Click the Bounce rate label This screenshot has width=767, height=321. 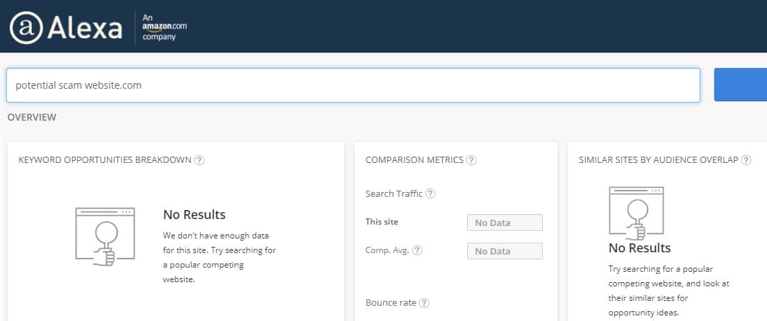coord(391,303)
